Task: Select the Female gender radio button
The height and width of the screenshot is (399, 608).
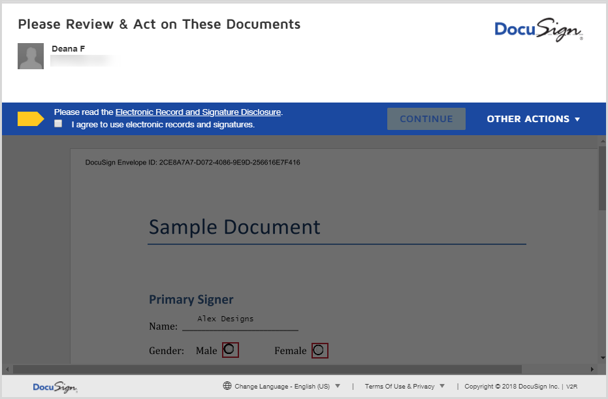Action: point(319,350)
